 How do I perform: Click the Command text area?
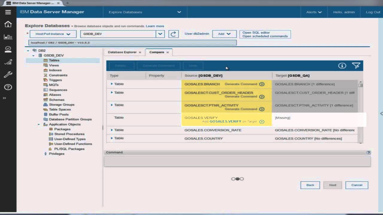(237, 161)
